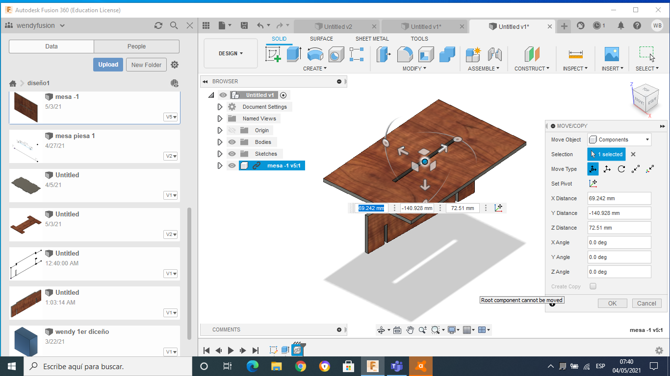
Task: Select the Measure inspect tool
Action: [575, 54]
